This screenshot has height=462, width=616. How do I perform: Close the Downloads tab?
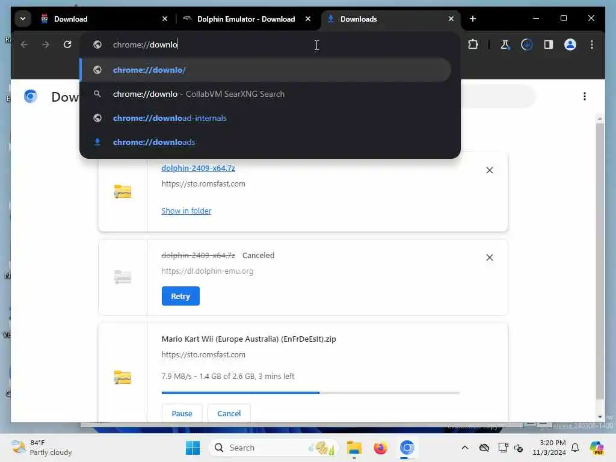click(451, 19)
